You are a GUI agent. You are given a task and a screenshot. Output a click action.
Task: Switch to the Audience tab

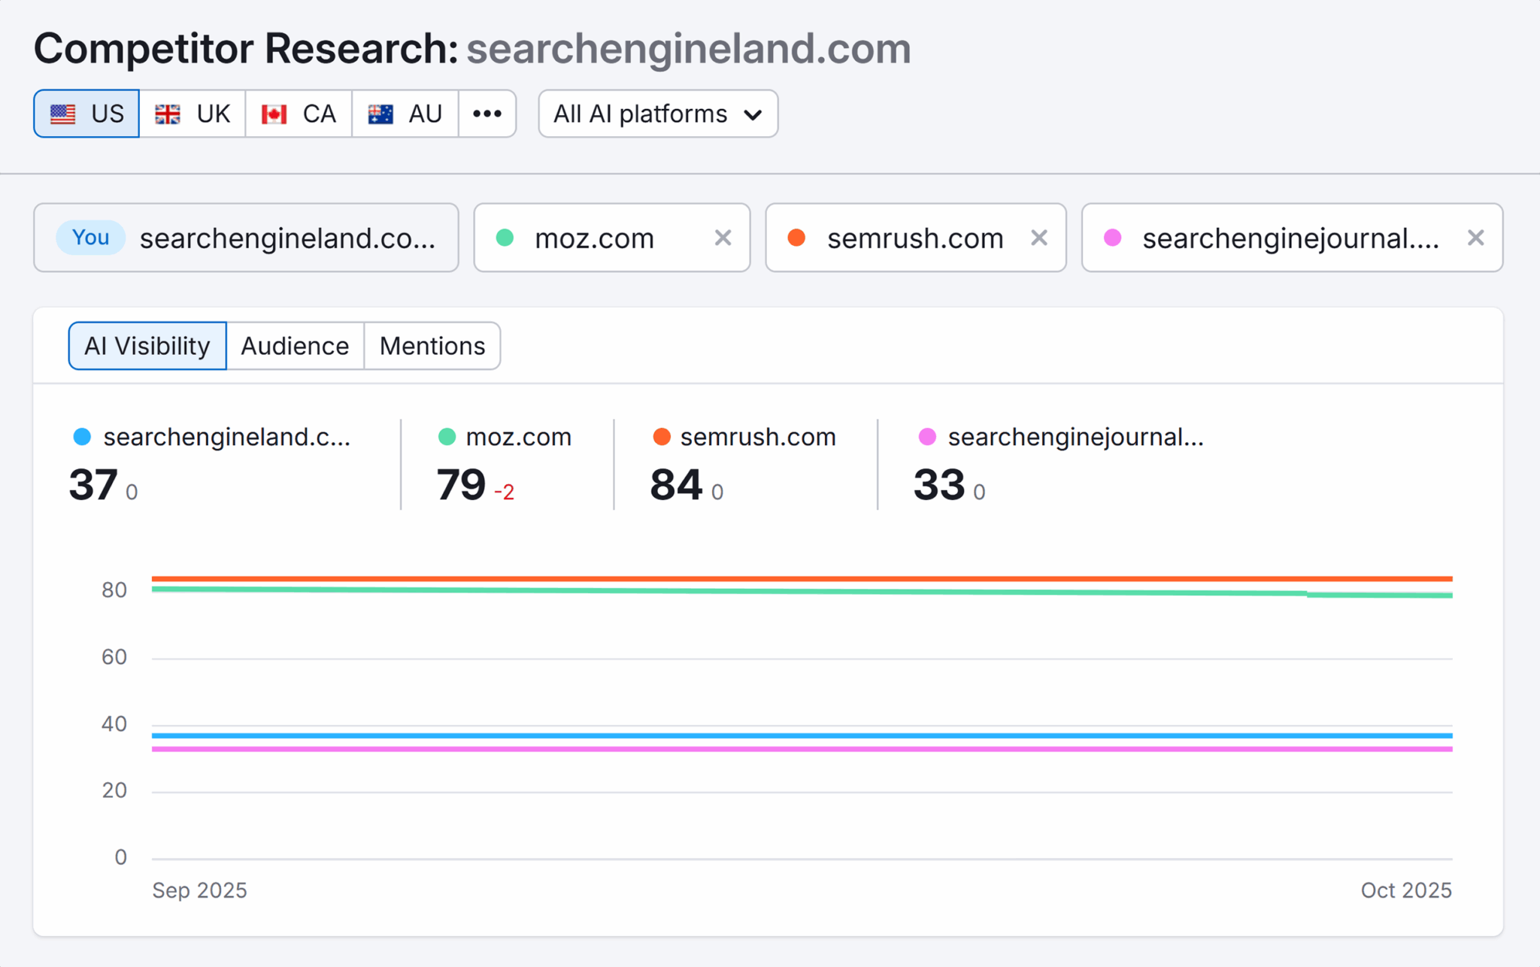[295, 346]
